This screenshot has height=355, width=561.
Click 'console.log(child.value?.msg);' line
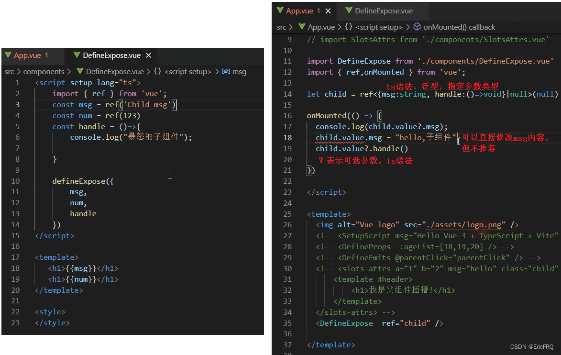[x=381, y=127]
